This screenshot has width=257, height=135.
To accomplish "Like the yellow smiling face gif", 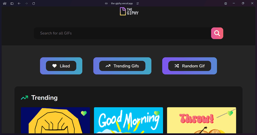I will point(84,113).
